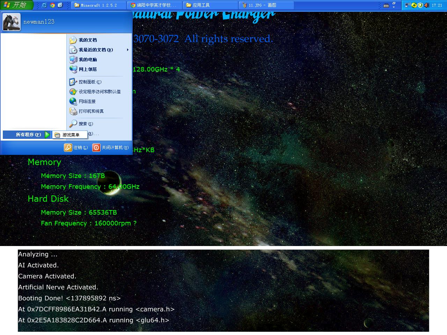
Task: Click the 打印机和传真 printer icon
Action: (x=73, y=111)
